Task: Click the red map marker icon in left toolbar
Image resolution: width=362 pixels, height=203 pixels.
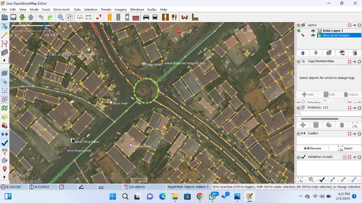Action: pos(5,169)
